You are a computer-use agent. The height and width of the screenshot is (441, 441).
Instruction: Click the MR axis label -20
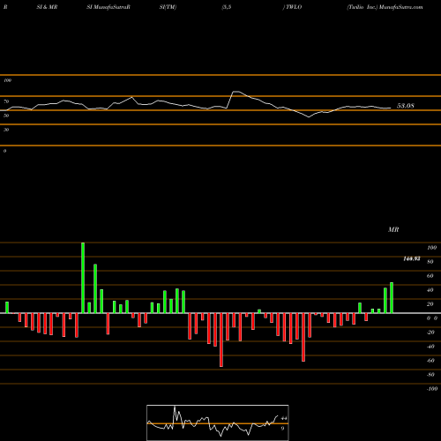pos(430,333)
